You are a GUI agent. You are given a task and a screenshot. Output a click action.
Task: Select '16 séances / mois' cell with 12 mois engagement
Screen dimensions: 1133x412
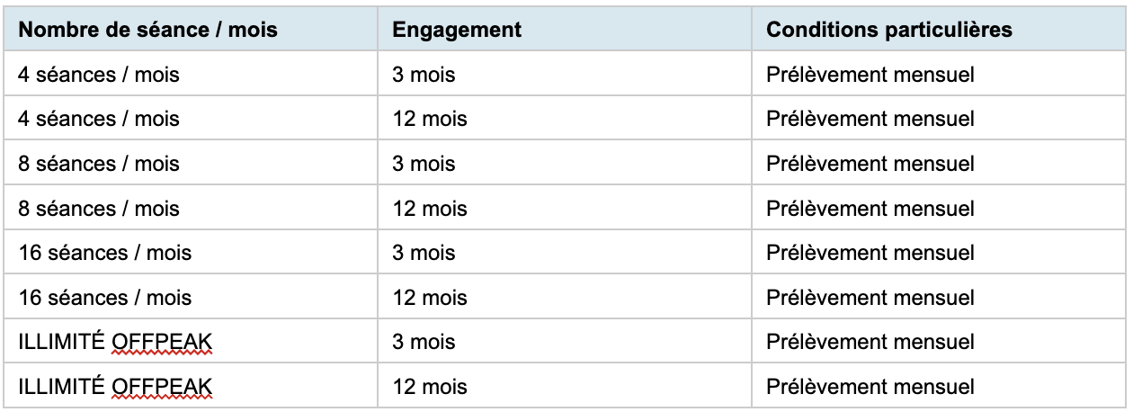tap(192, 298)
